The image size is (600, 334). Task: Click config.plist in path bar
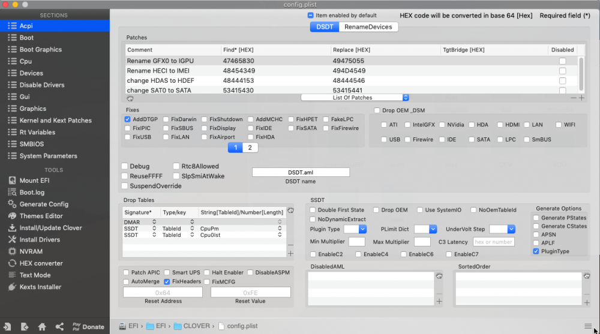(x=238, y=326)
